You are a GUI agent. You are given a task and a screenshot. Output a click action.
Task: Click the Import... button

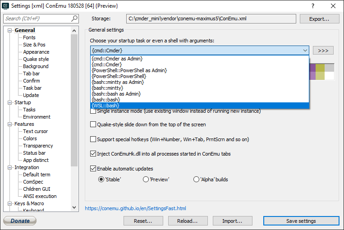(232, 221)
